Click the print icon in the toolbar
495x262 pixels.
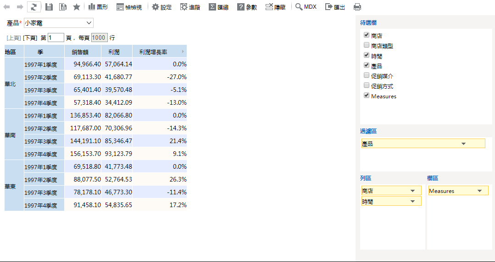click(357, 7)
